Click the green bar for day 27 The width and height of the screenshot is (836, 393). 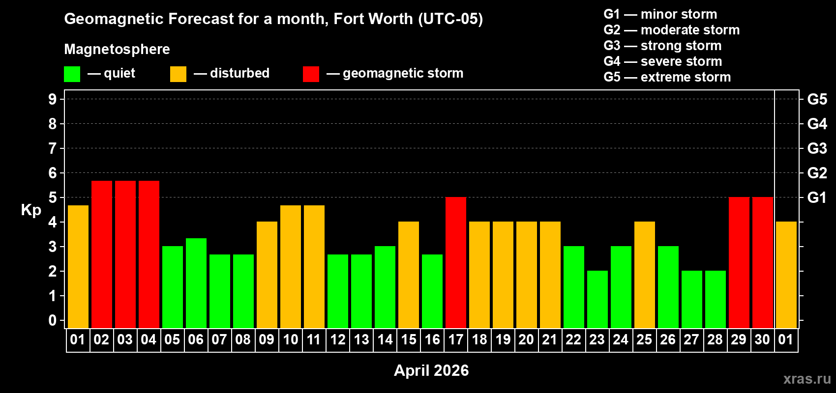click(692, 300)
